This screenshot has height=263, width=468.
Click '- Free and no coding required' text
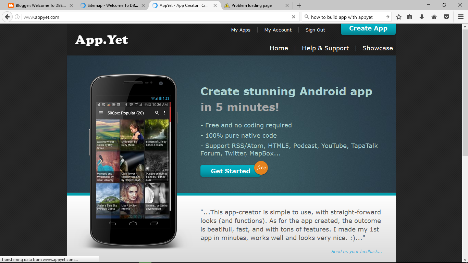pyautogui.click(x=246, y=125)
